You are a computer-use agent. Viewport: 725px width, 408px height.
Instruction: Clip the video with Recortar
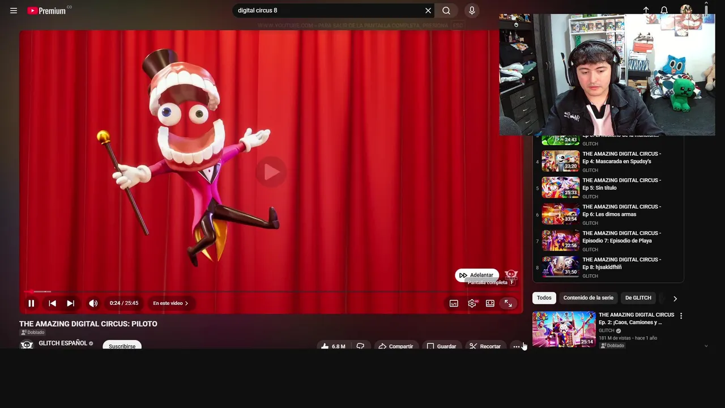pyautogui.click(x=485, y=346)
